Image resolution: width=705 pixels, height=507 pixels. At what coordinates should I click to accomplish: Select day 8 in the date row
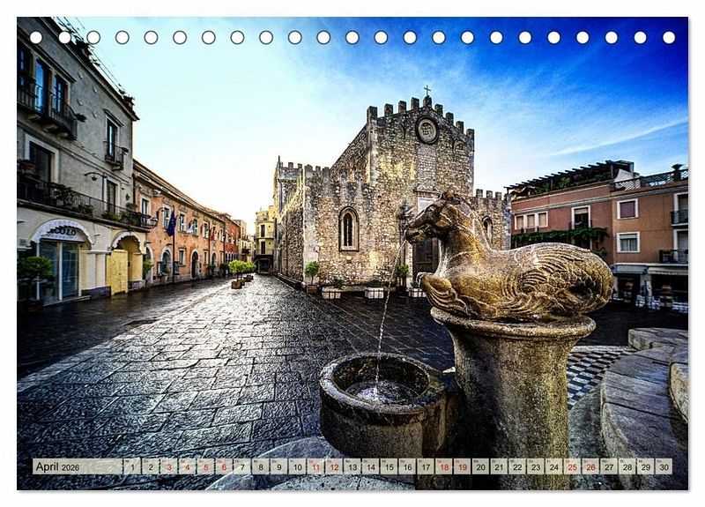(261, 466)
